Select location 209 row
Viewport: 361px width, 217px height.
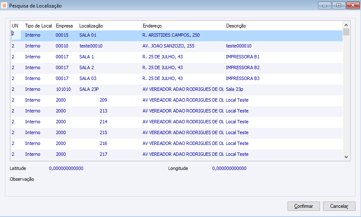[177, 100]
